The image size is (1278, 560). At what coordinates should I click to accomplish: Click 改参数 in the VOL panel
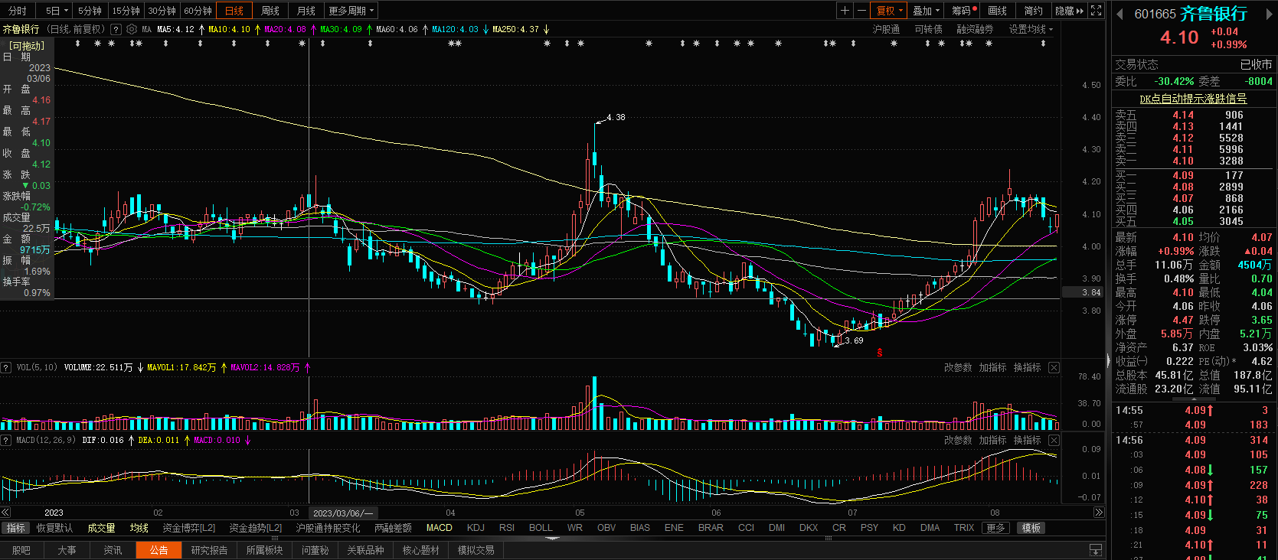click(957, 367)
